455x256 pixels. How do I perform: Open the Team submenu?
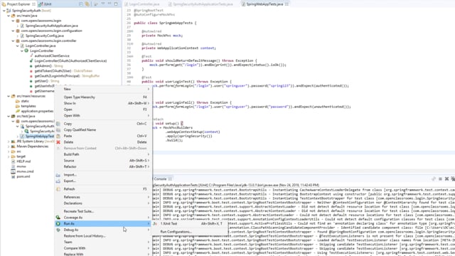pyautogui.click(x=103, y=242)
